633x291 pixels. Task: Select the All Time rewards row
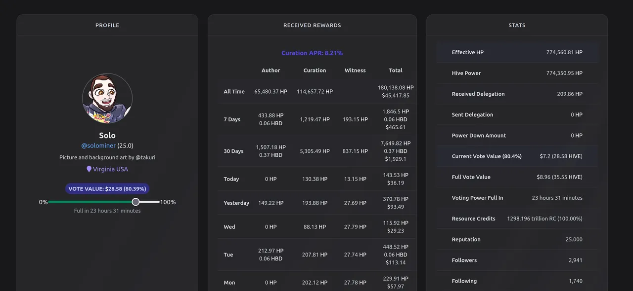(317, 92)
